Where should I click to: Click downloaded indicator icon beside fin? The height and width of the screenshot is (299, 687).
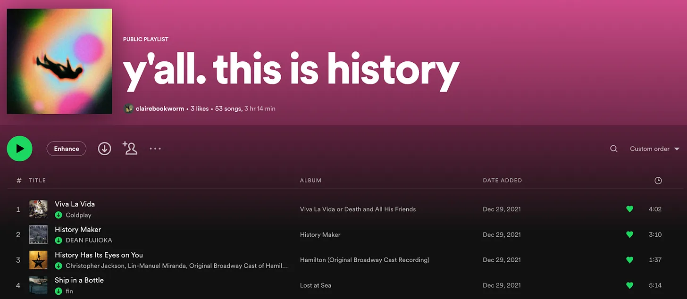coord(59,291)
